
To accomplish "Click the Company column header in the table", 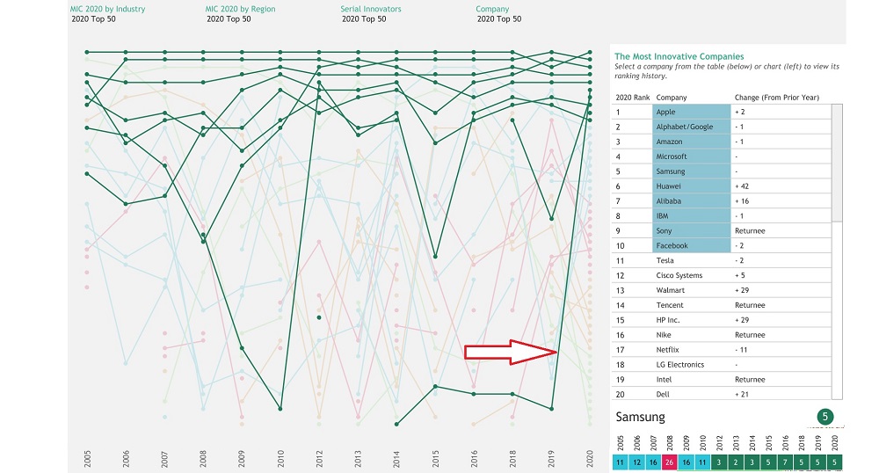I will [671, 97].
